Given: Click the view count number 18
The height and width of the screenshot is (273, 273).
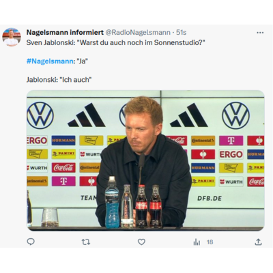Looking at the screenshot, I should [x=210, y=242].
